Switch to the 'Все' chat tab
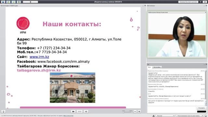The width and height of the screenshot is (208, 117). point(149,67)
